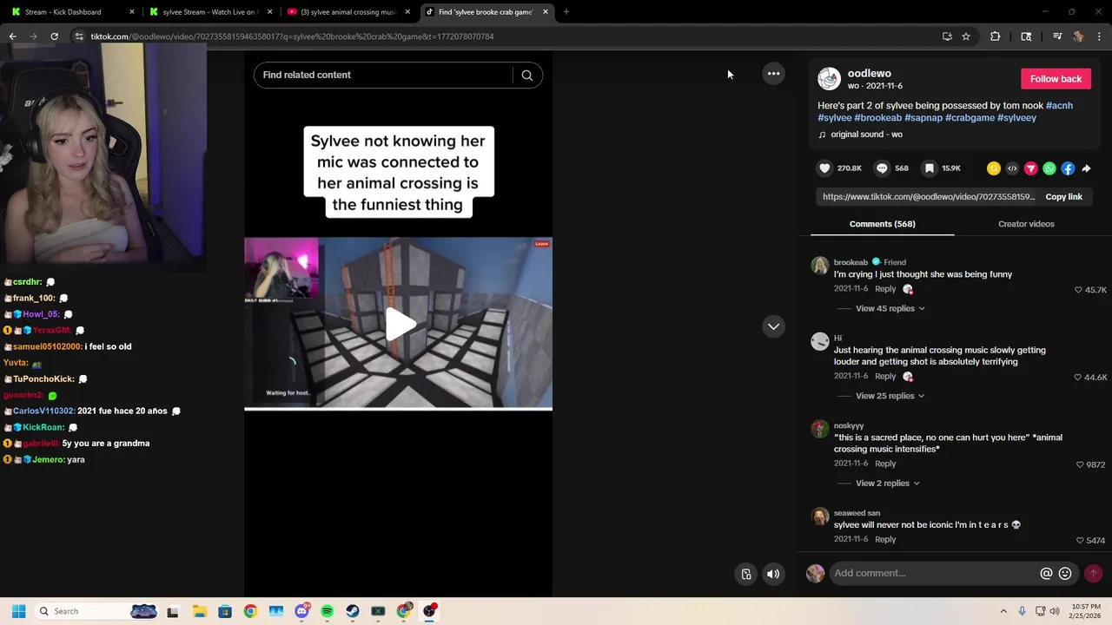The width and height of the screenshot is (1112, 625).
Task: Open the #acnh hashtag
Action: 1059,106
